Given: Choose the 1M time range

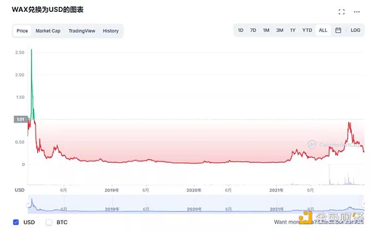Looking at the screenshot, I should click(x=266, y=30).
